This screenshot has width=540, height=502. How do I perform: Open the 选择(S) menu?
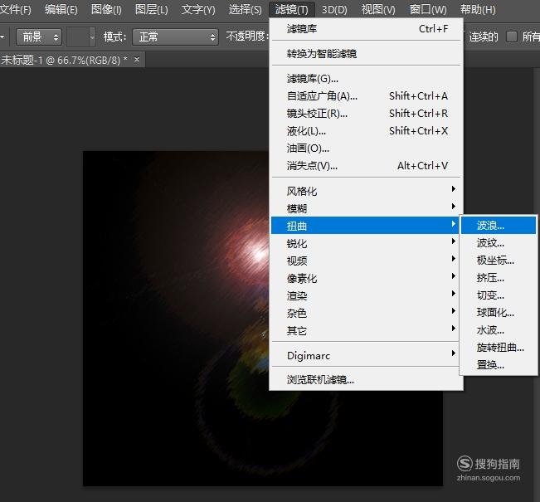click(x=245, y=9)
